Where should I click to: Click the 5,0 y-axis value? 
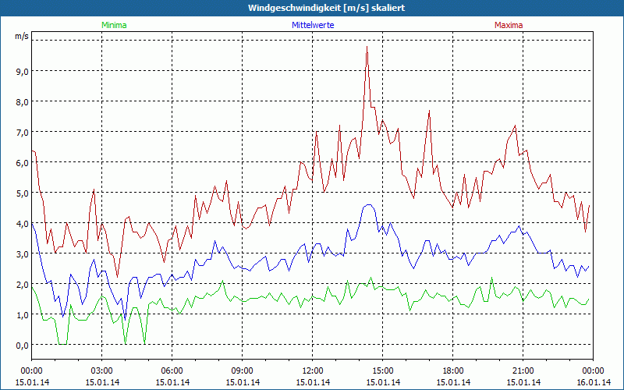23,193
